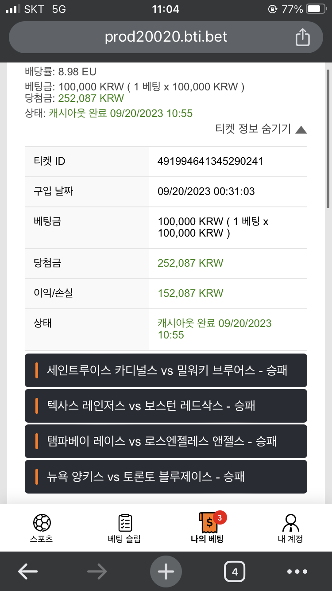332x591 pixels.
Task: Open browser more options menu
Action: coord(297,572)
